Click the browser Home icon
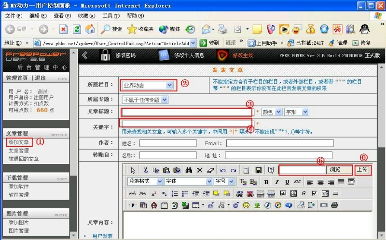Image resolution: width=386 pixels, height=240 pixels. [x=90, y=29]
